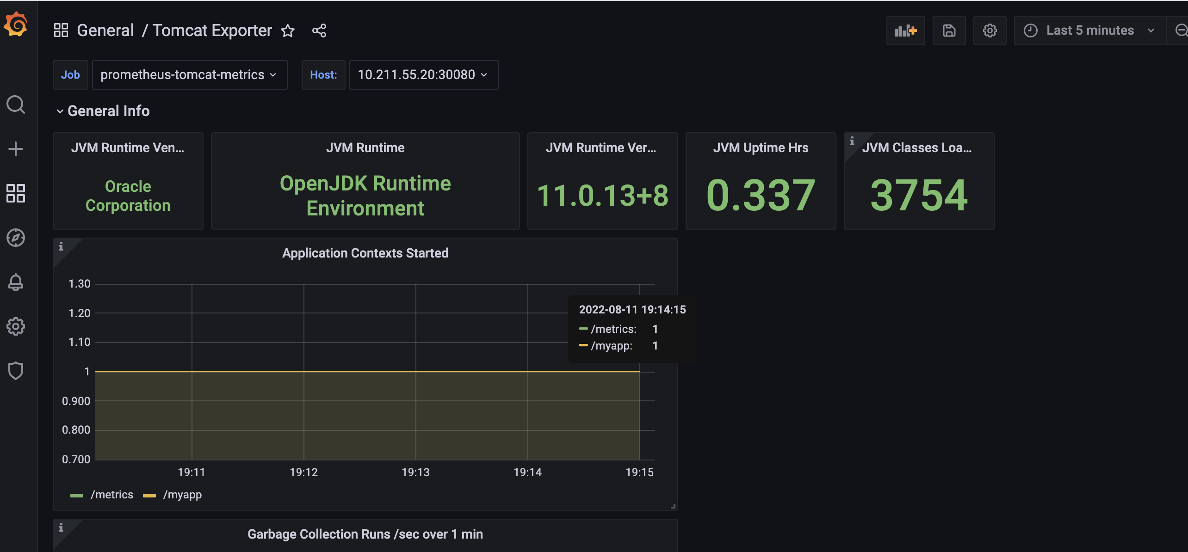This screenshot has width=1188, height=552.
Task: Click the Host: variable label
Action: (x=323, y=75)
